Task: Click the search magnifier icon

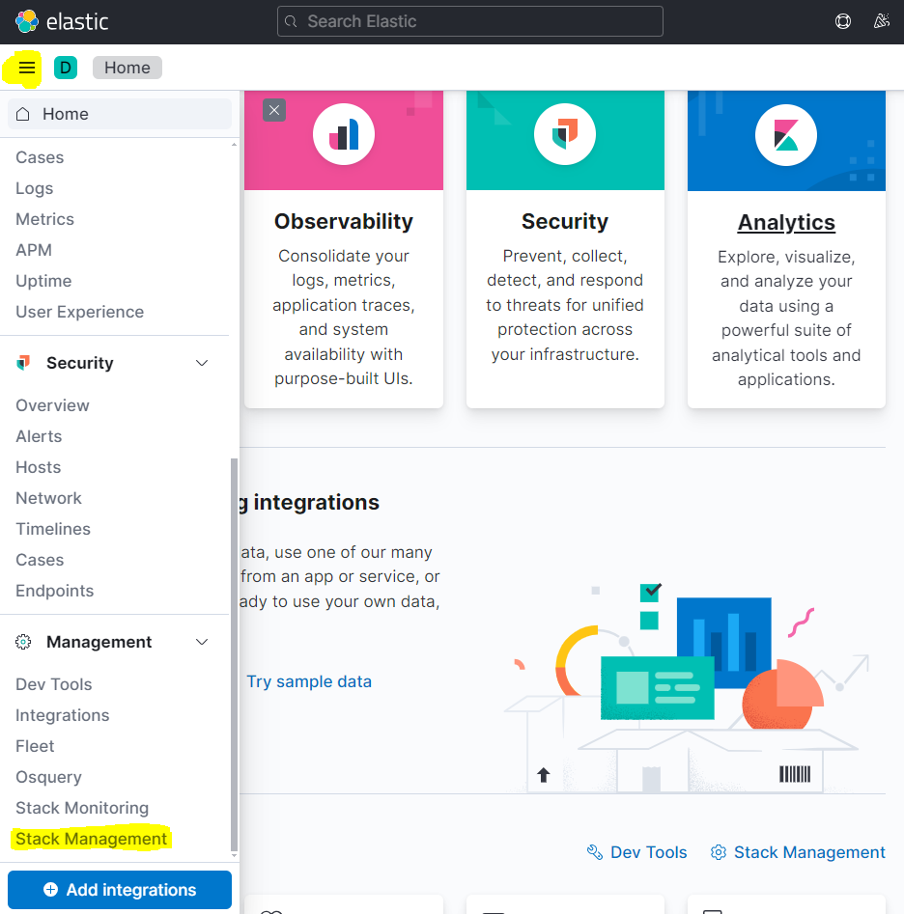Action: (x=291, y=21)
